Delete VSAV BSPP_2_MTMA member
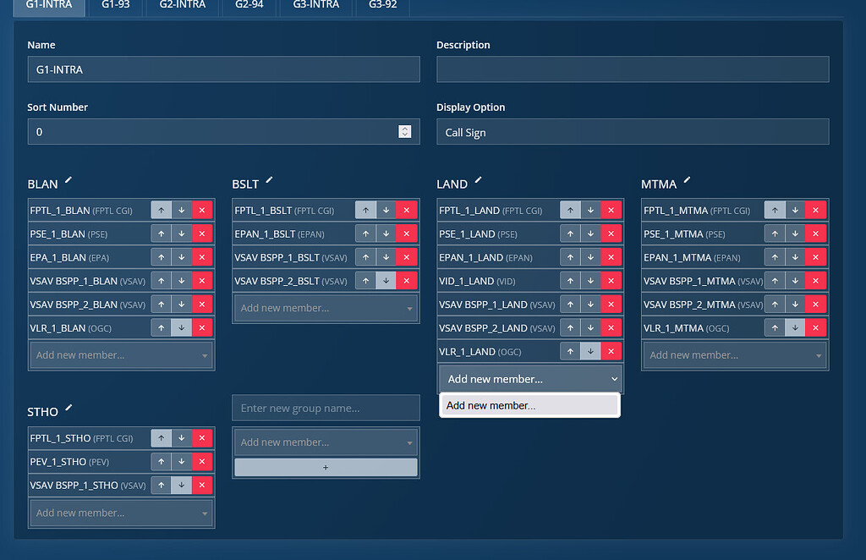The width and height of the screenshot is (866, 560). click(816, 305)
